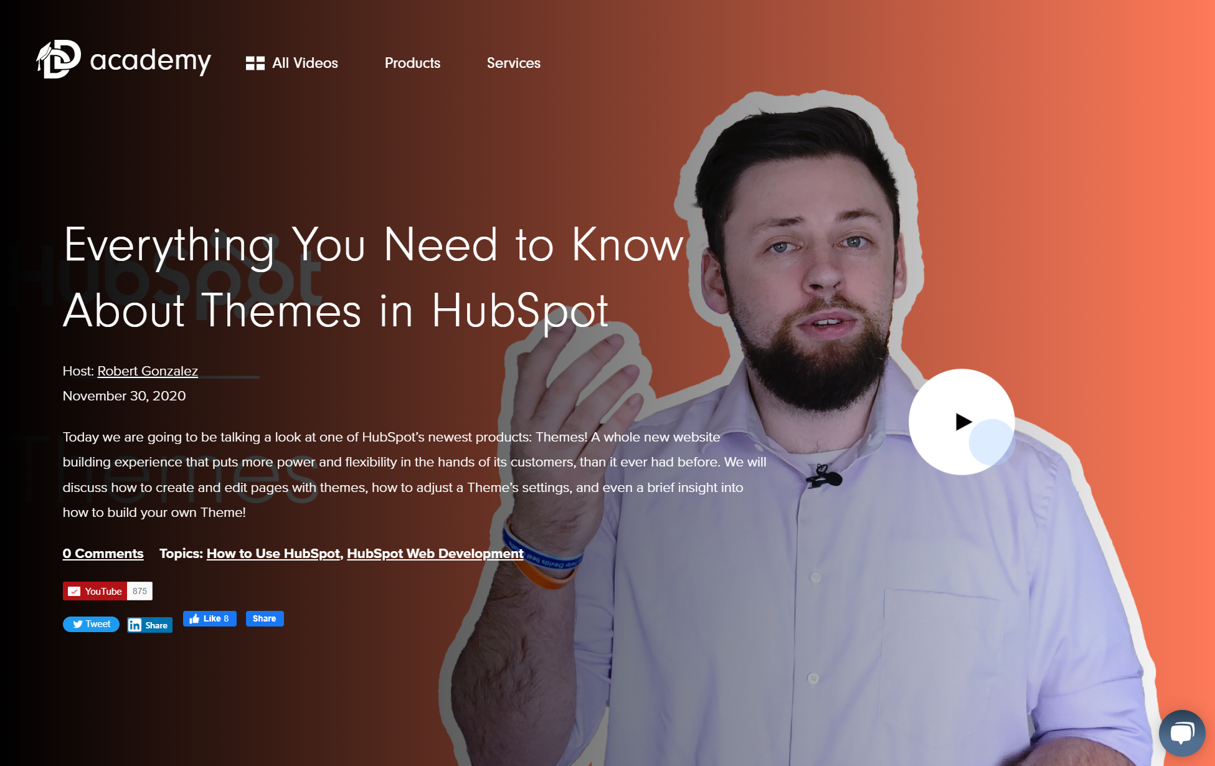This screenshot has width=1215, height=766.
Task: Click the date text November 30, 2020
Action: [x=124, y=396]
